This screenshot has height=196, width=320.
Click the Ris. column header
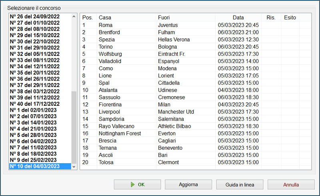click(x=271, y=18)
